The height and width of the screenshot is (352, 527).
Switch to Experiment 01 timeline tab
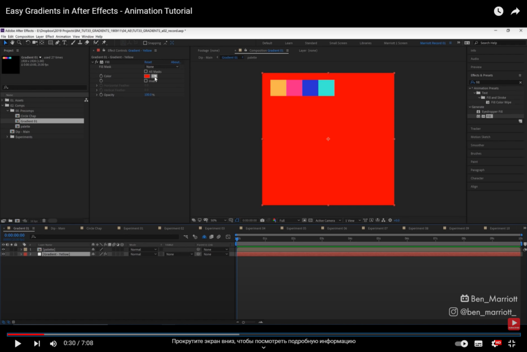point(133,228)
